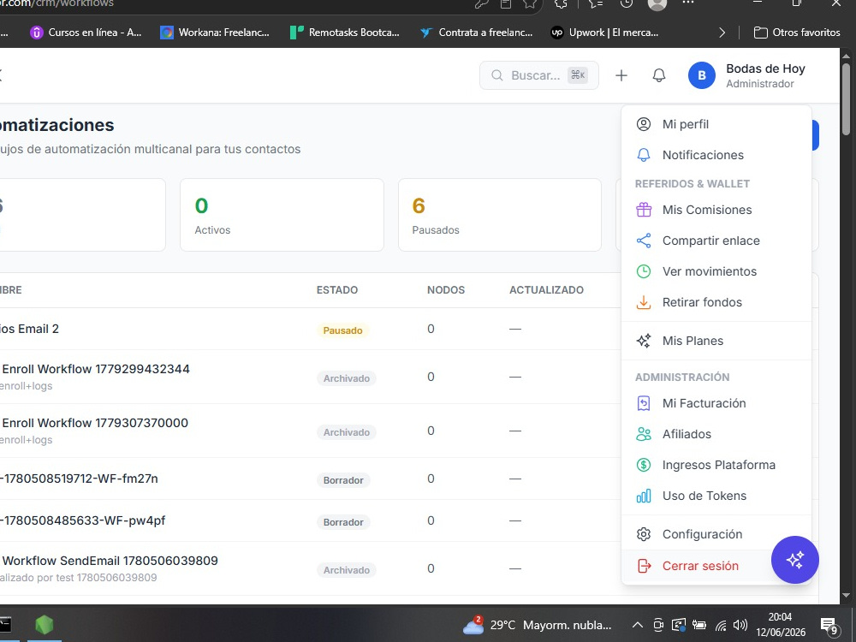Open the taskbar notification center
Image resolution: width=856 pixels, height=642 pixels.
pyautogui.click(x=829, y=626)
